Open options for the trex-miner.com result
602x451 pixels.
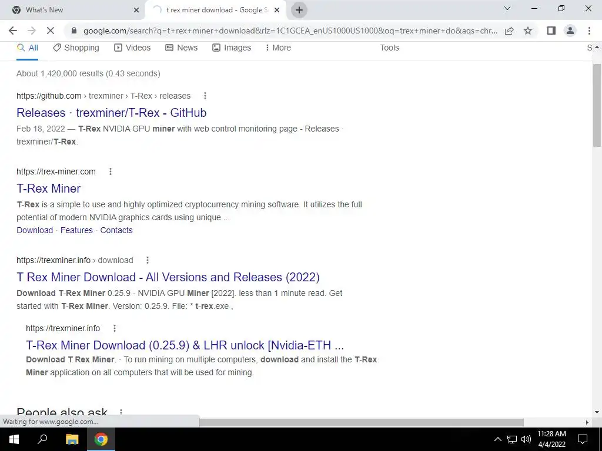tap(111, 171)
